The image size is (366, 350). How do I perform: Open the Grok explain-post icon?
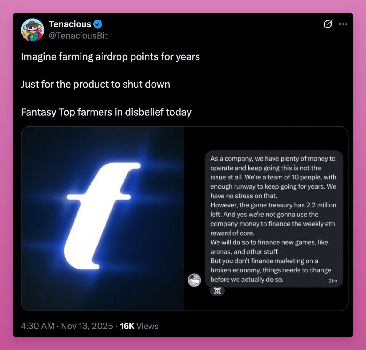327,24
